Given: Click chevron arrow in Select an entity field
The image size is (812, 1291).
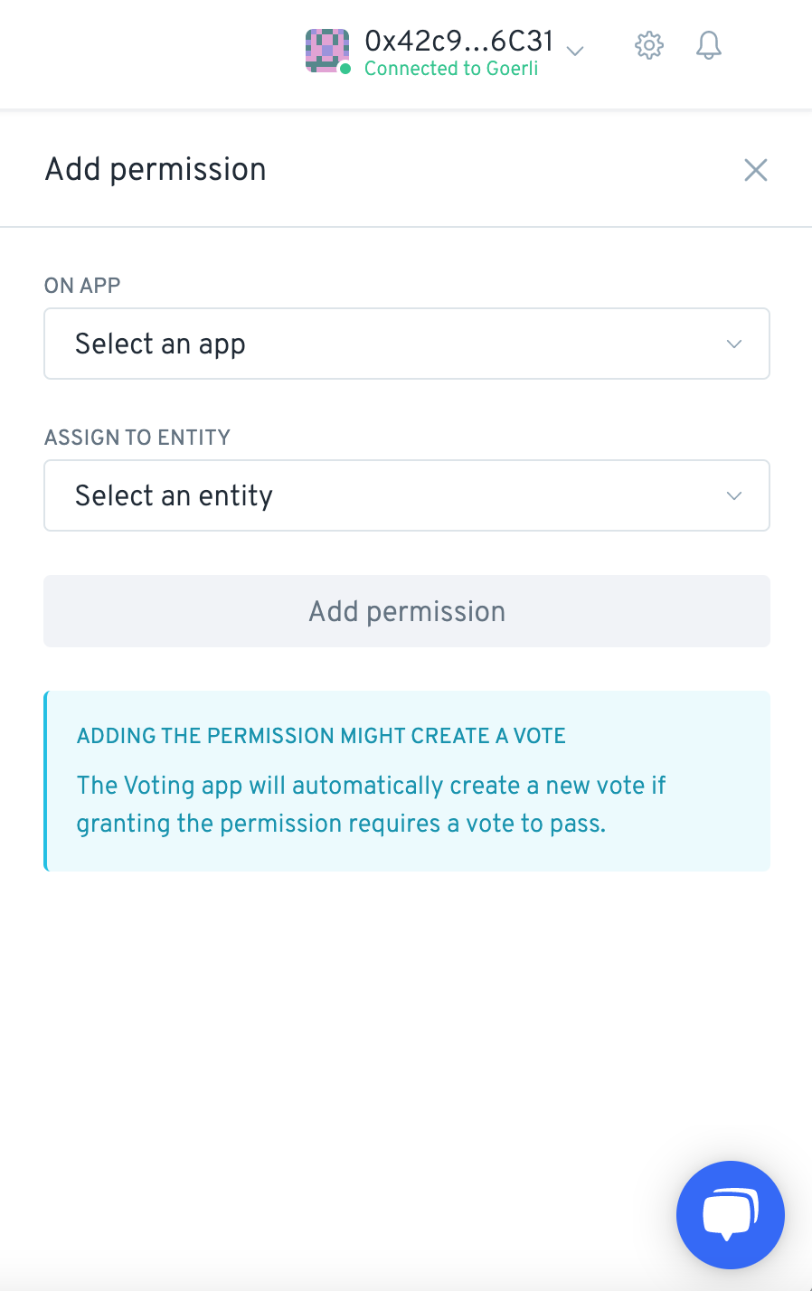Looking at the screenshot, I should pos(734,495).
